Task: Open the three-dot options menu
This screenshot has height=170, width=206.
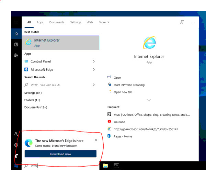Action: pos(192,22)
